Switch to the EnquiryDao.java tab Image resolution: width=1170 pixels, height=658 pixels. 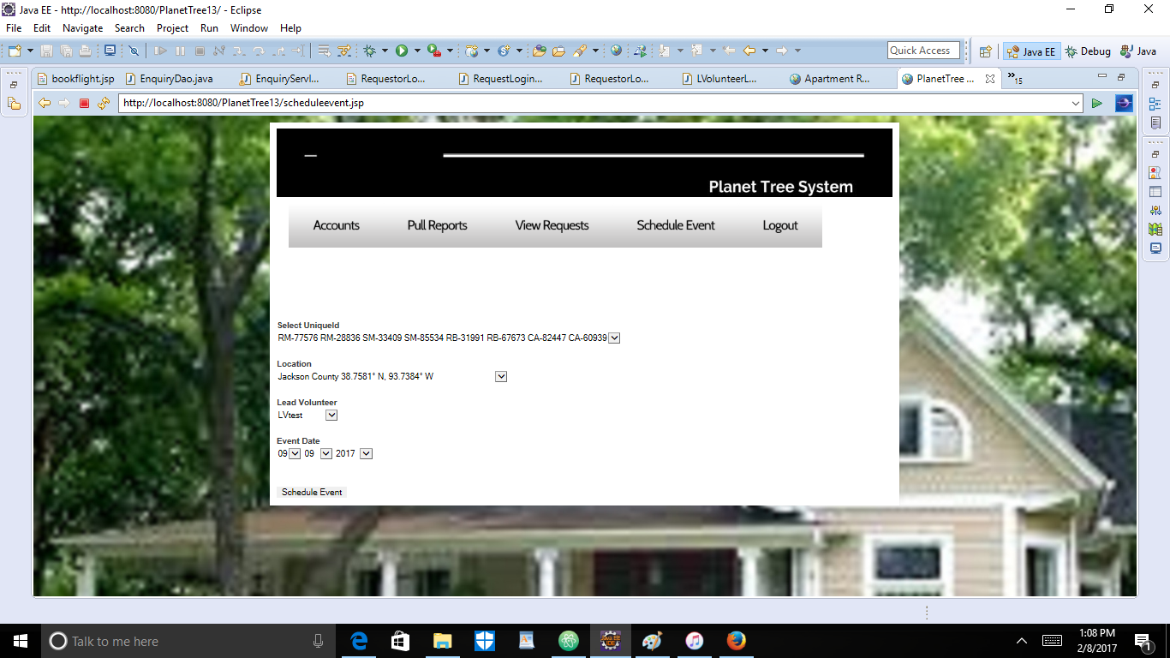coord(169,79)
